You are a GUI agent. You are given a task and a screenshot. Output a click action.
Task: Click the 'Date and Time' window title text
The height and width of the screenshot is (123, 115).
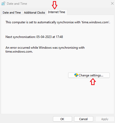coord(17,4)
